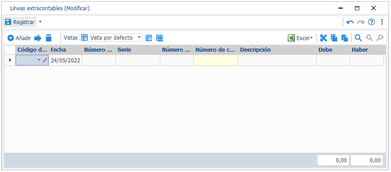Viewport: 391px width, 172px height.
Task: Click the Registrar save button
Action: point(20,22)
